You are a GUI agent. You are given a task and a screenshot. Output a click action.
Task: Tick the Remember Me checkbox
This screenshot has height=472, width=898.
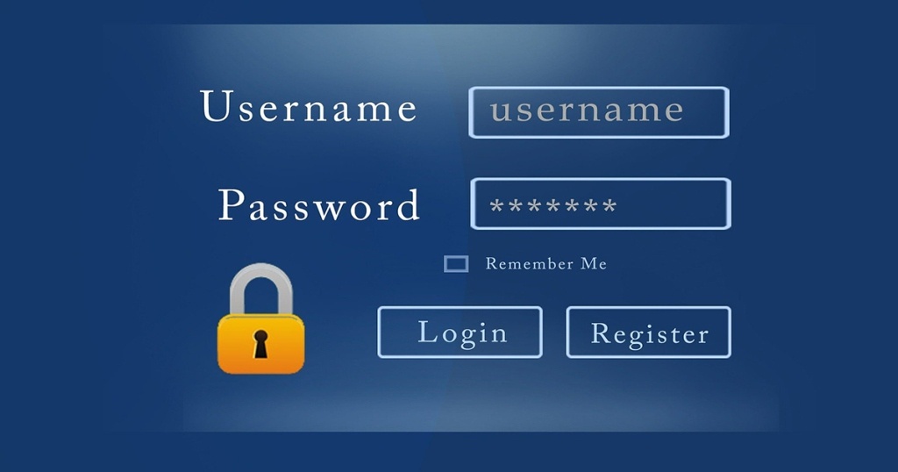pyautogui.click(x=456, y=263)
